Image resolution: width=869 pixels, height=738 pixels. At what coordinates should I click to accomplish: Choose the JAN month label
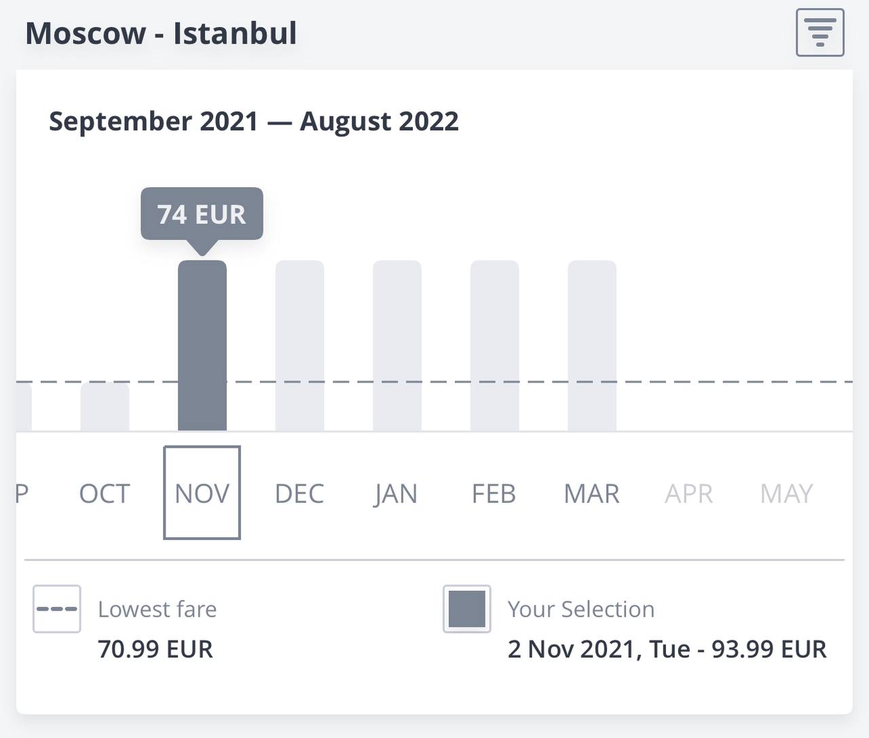click(x=396, y=493)
